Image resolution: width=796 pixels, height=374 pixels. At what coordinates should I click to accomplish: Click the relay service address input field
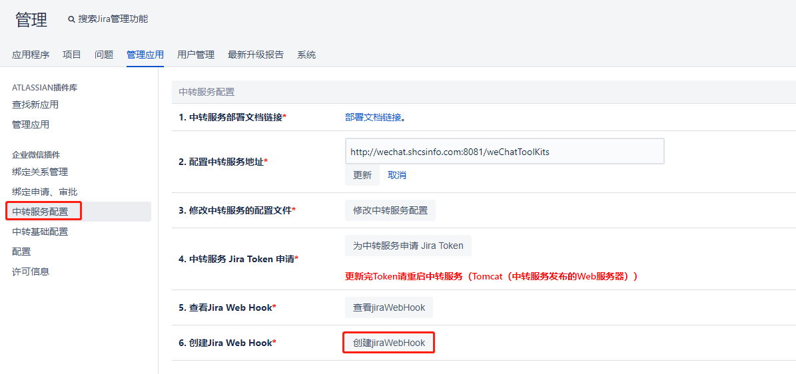coord(504,151)
